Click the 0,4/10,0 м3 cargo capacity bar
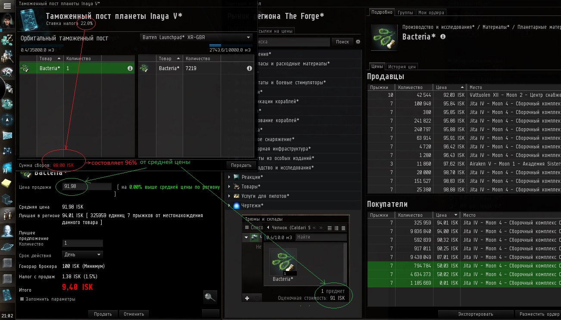 278,237
